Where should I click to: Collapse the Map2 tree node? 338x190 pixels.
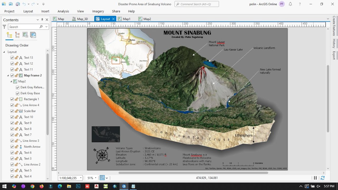(x=11, y=82)
